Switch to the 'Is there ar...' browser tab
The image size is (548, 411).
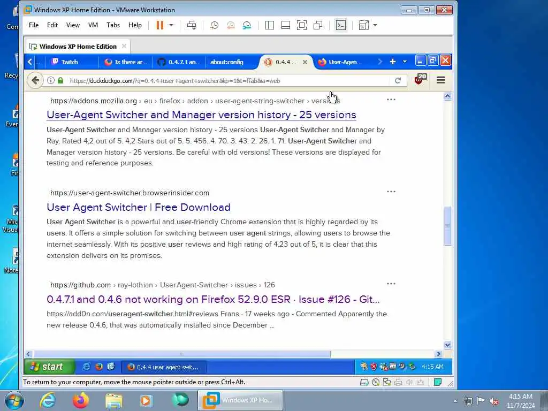pyautogui.click(x=126, y=62)
